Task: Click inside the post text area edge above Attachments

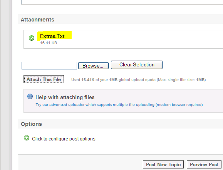Action: (x=122, y=2)
